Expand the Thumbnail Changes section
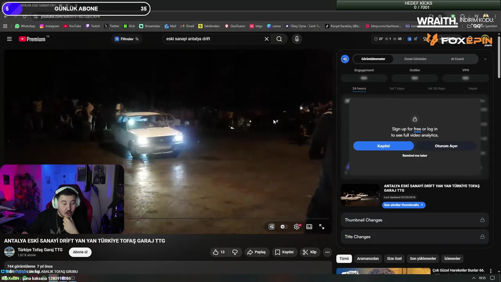The height and width of the screenshot is (282, 501). coord(414,220)
